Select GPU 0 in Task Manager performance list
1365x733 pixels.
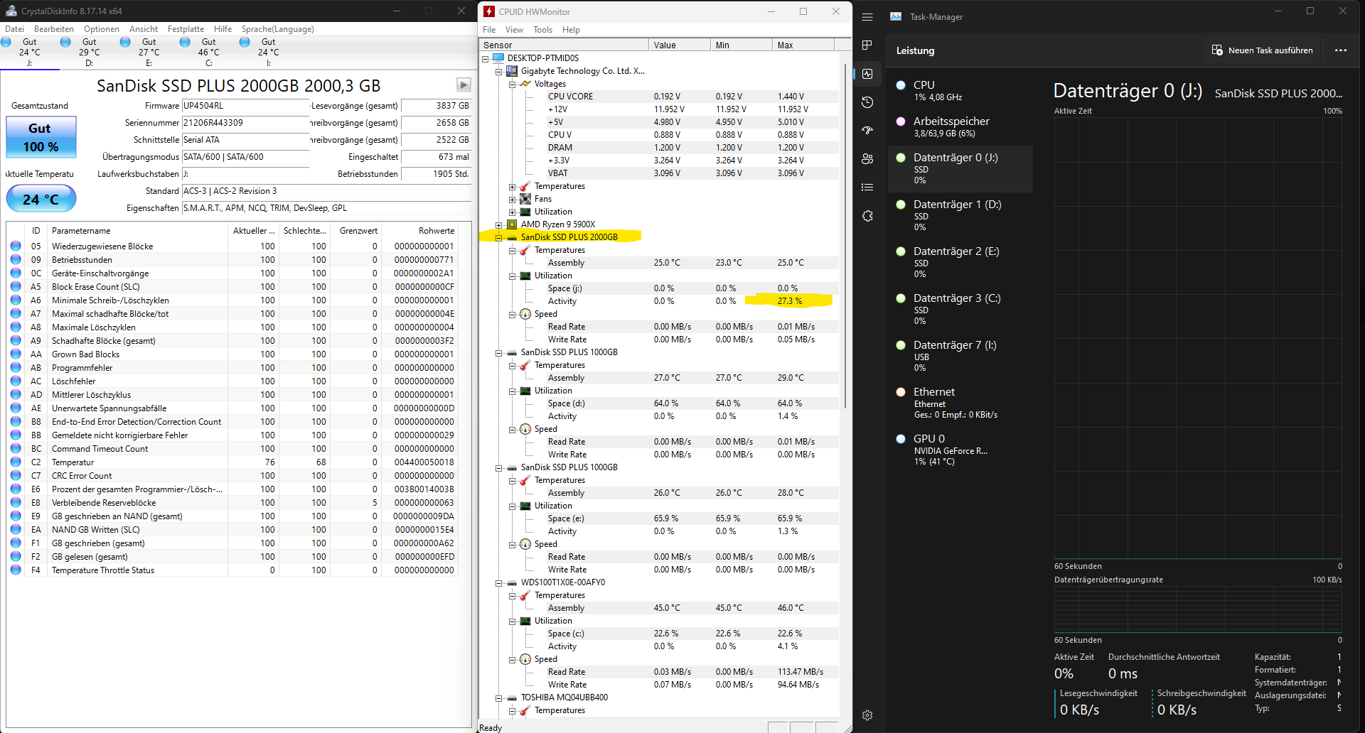(960, 450)
